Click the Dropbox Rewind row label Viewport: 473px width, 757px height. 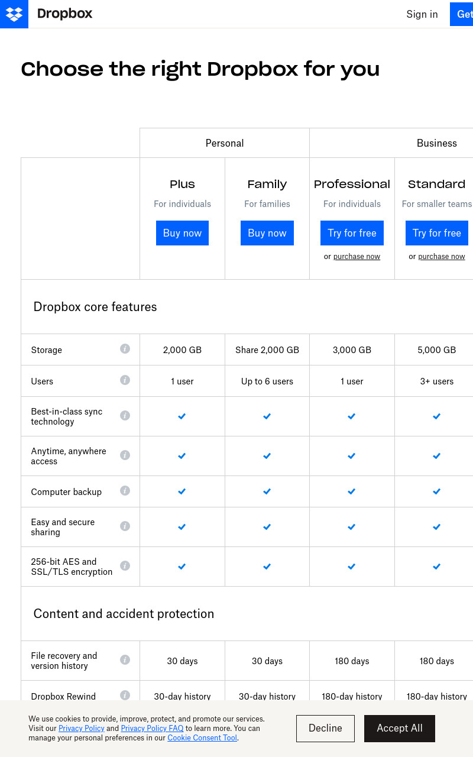pos(63,697)
